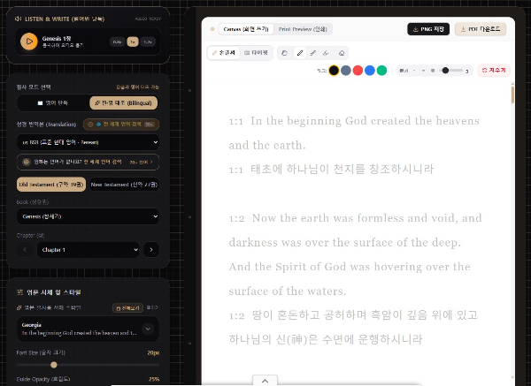Image resolution: width=531 pixels, height=386 pixels.
Task: Click the canvas vertical scrollbar thumb
Action: [x=512, y=95]
